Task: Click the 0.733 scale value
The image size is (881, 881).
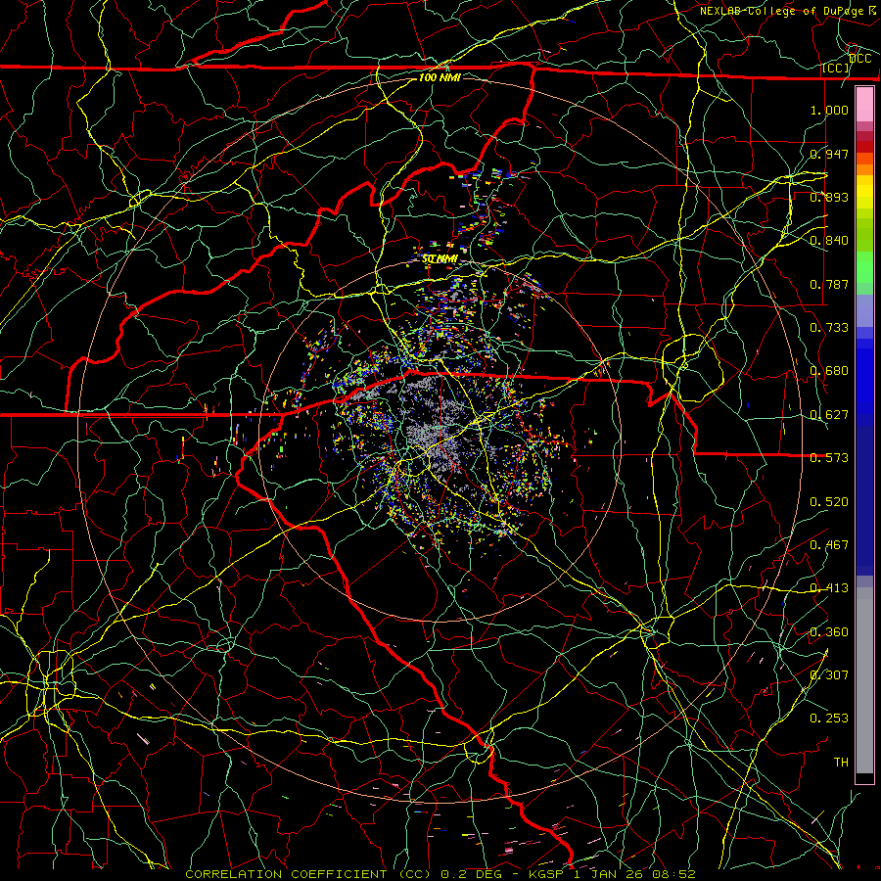Action: [x=829, y=328]
